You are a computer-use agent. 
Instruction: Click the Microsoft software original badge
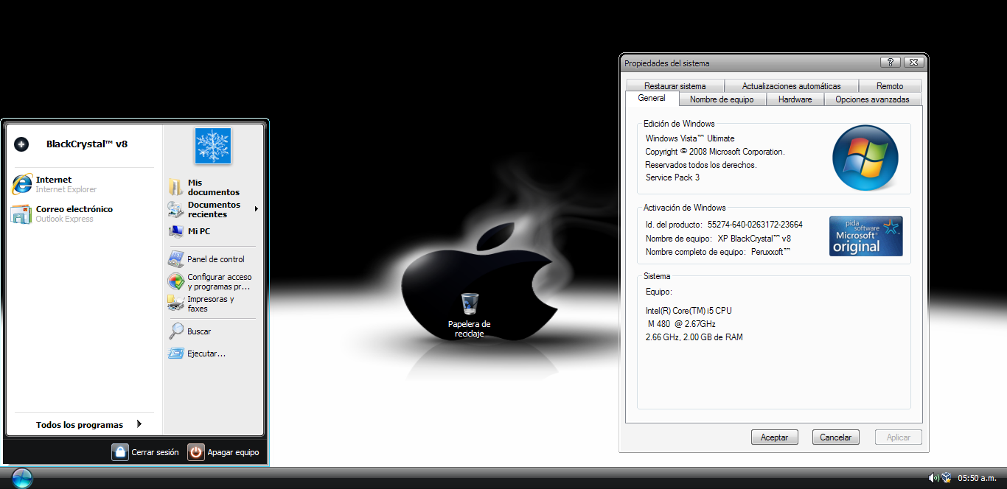pos(866,236)
